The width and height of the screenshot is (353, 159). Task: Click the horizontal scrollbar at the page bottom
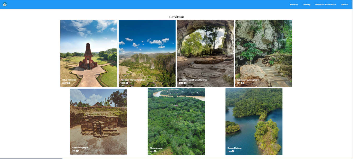pyautogui.click(x=31, y=158)
